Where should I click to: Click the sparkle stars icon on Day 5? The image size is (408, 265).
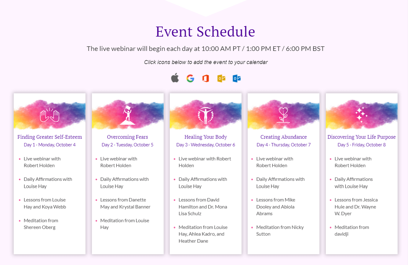pyautogui.click(x=362, y=115)
